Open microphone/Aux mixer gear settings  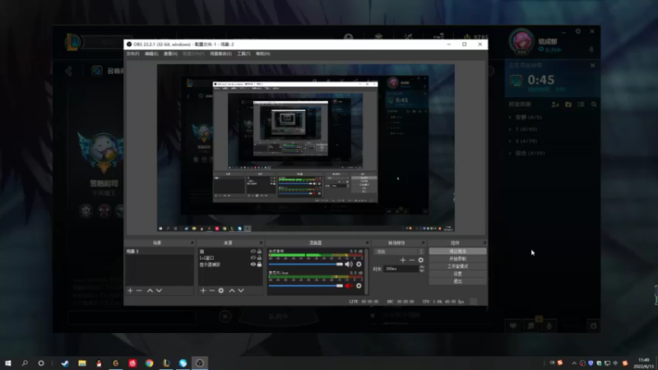coord(359,285)
